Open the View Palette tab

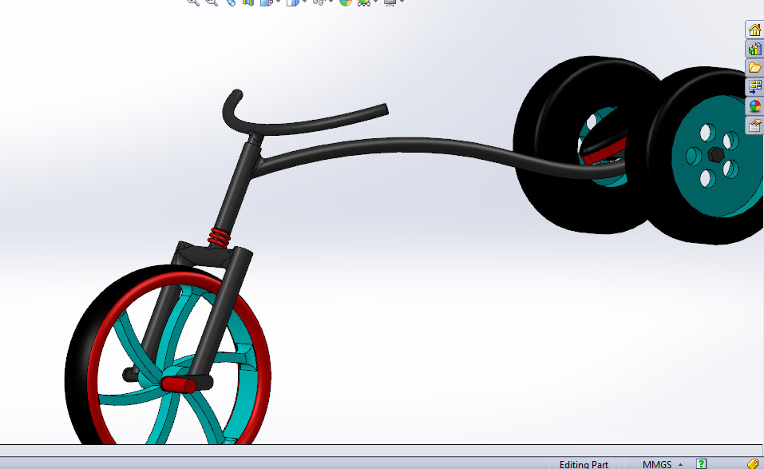pyautogui.click(x=754, y=87)
